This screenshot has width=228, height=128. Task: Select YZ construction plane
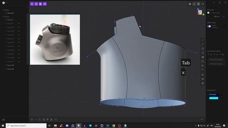[216, 54]
